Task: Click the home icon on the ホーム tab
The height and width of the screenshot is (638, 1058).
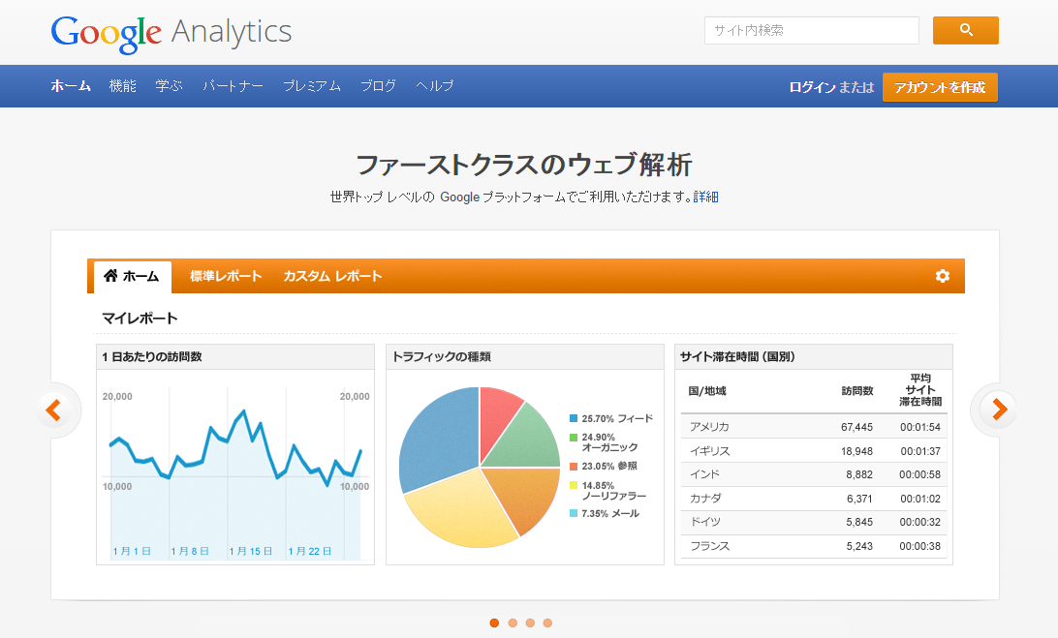Action: 109,275
